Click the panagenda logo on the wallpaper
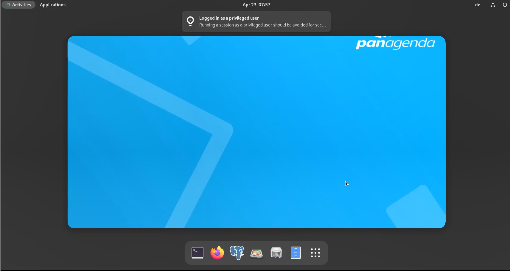The width and height of the screenshot is (510, 271). tap(395, 43)
